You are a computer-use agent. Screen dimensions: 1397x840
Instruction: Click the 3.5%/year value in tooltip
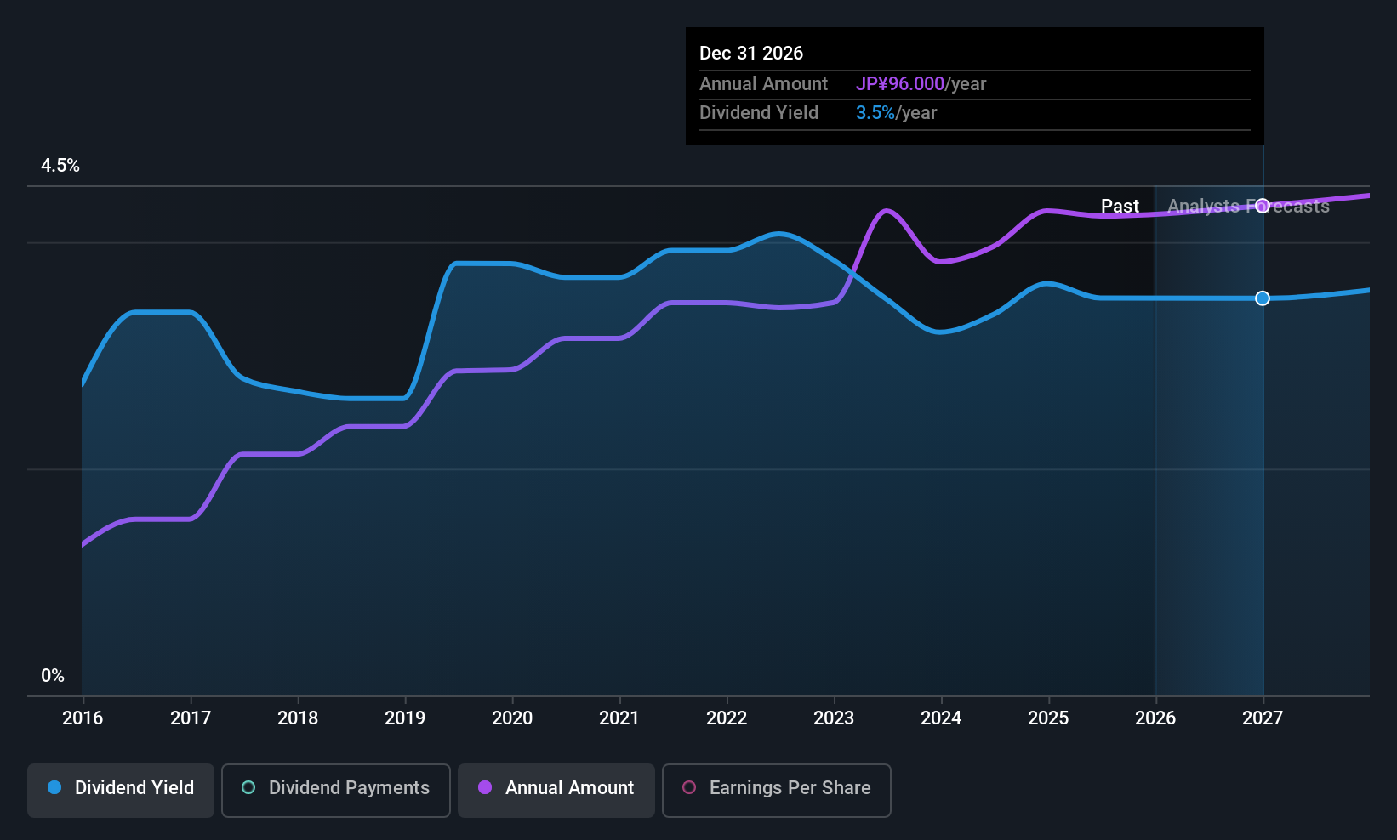tap(896, 113)
